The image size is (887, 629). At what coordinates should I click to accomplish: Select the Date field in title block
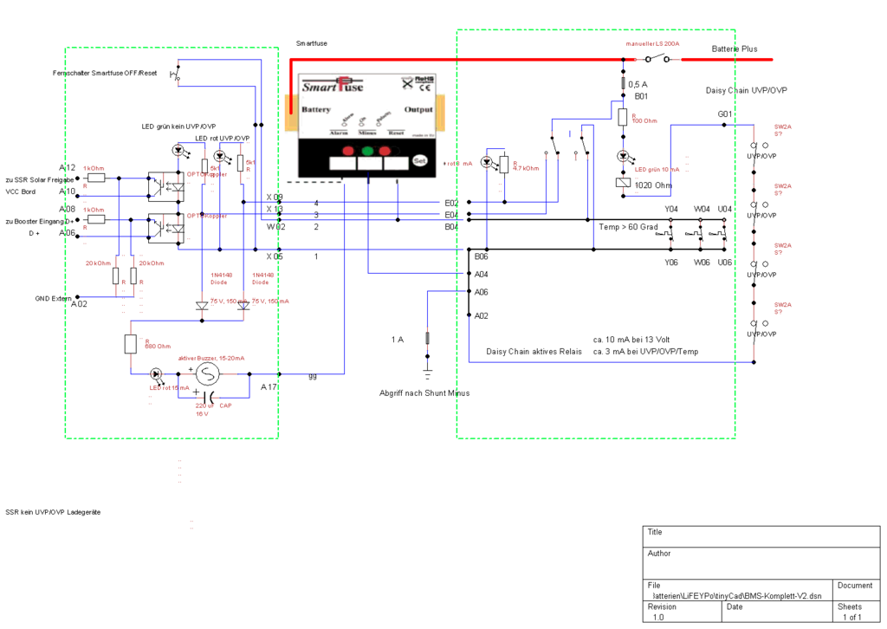coord(777,612)
